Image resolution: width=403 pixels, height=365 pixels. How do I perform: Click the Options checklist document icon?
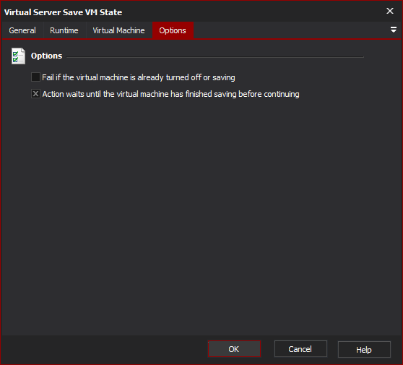(x=18, y=56)
